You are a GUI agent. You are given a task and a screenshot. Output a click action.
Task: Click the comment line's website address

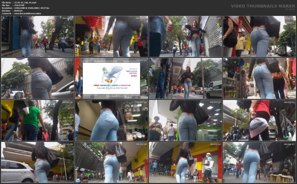[27, 14]
